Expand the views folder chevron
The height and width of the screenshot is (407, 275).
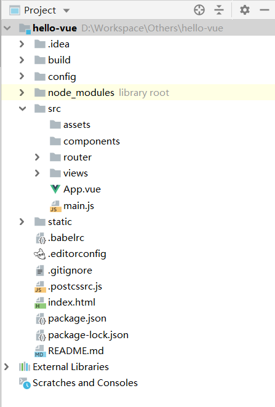(x=37, y=173)
